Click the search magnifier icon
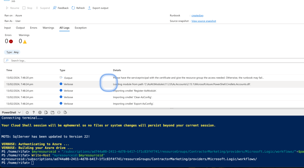This screenshot has width=304, height=168. [7, 60]
